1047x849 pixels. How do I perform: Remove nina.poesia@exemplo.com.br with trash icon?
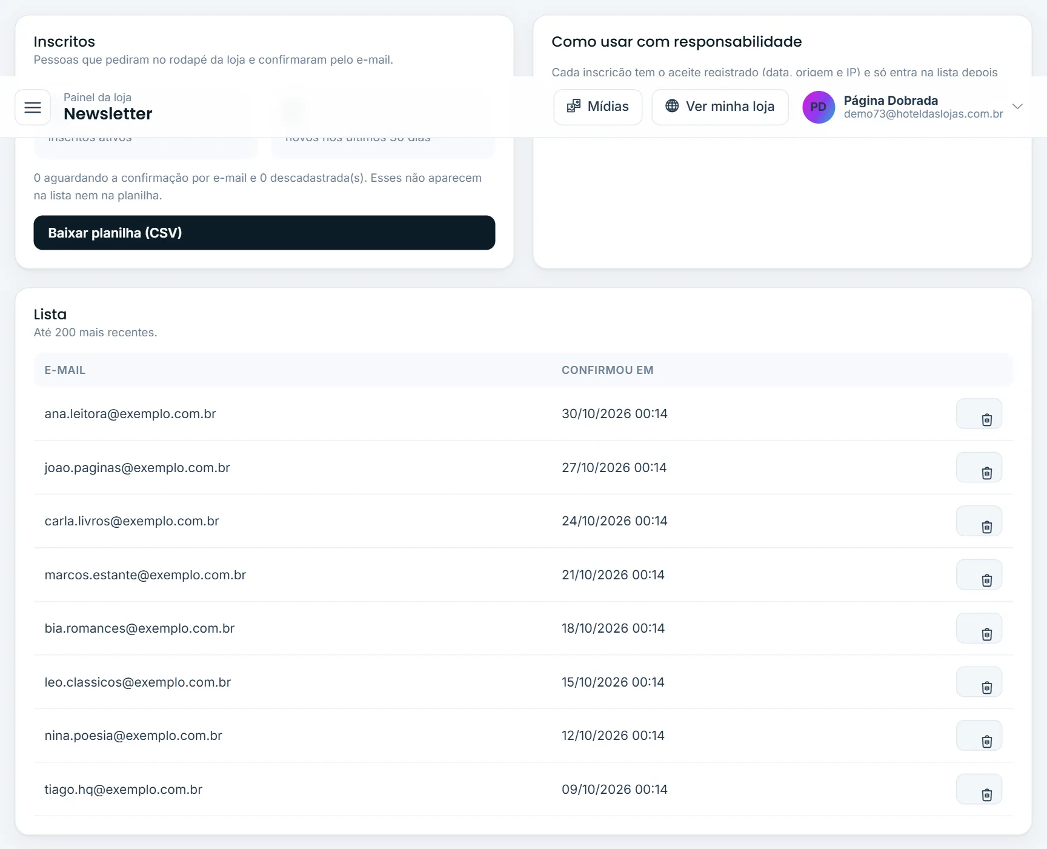coord(979,736)
